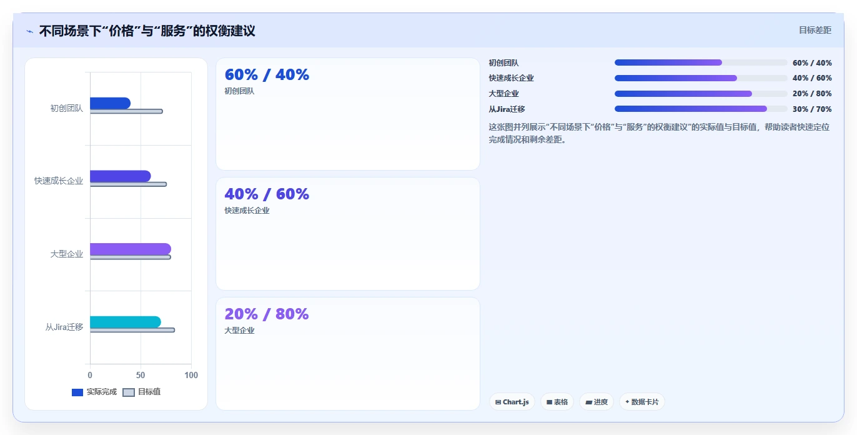Click the purple 大型企业 actual bar in chart
The height and width of the screenshot is (435, 857).
(130, 249)
